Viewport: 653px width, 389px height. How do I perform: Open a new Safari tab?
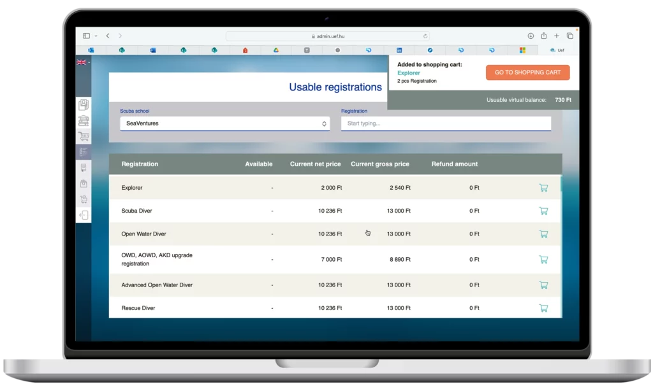557,36
